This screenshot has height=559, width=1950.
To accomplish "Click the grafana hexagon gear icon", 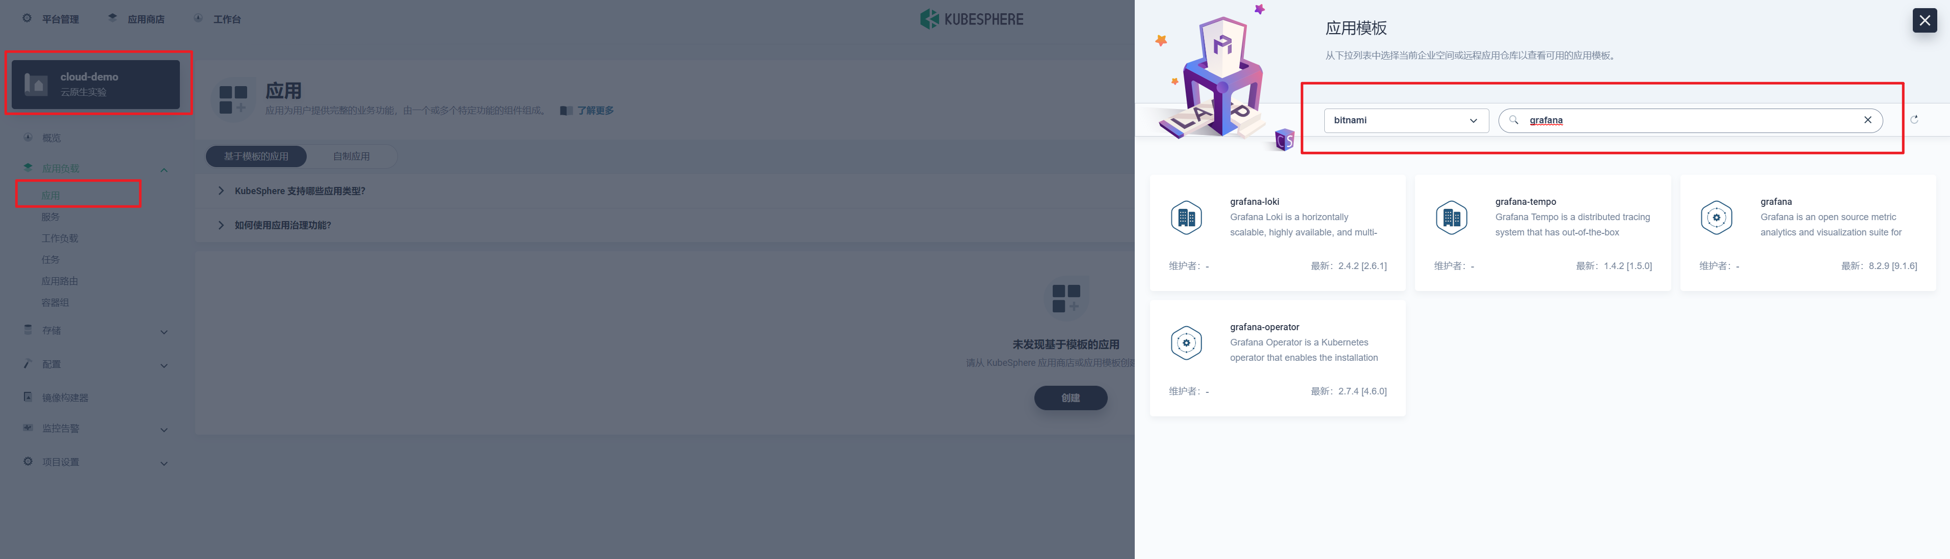I will click(x=1716, y=218).
